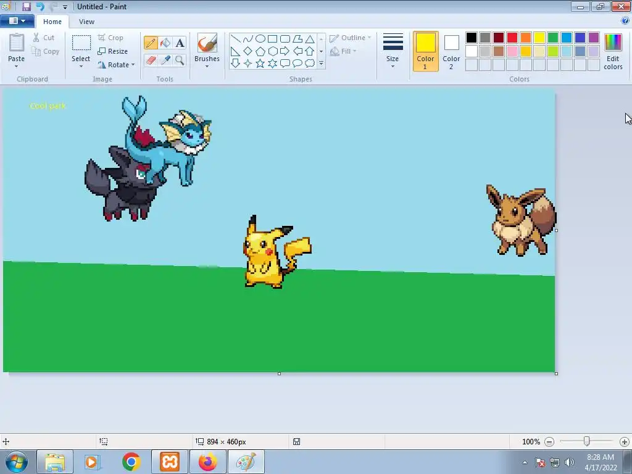
Task: Pick the purple color swatch
Action: (593, 38)
